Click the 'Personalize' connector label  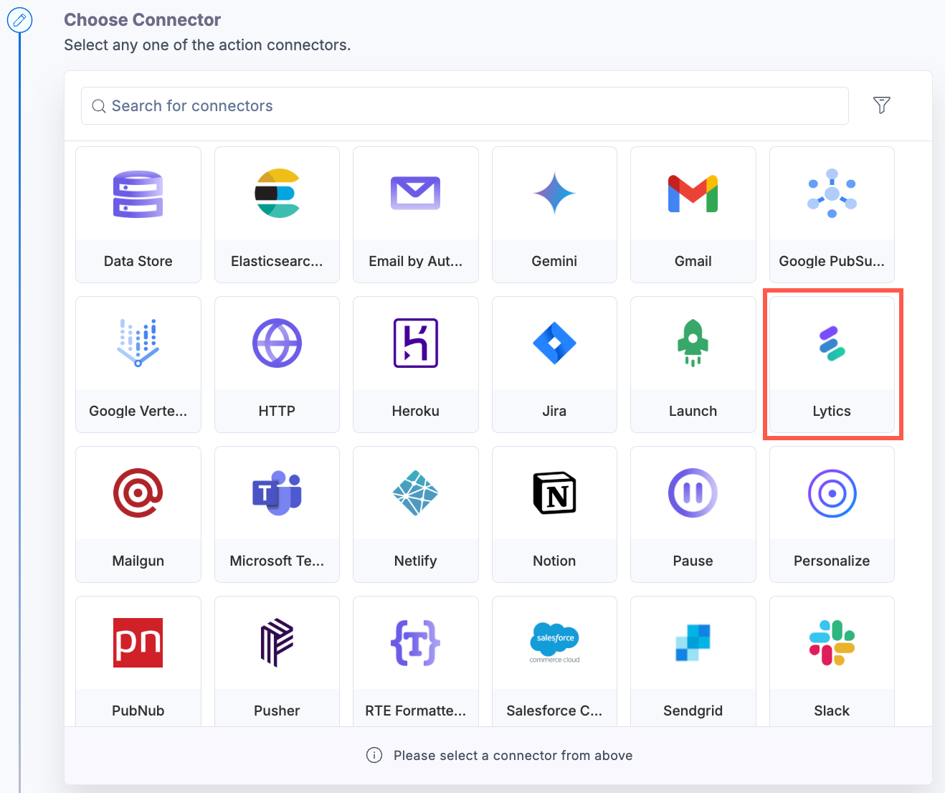832,561
